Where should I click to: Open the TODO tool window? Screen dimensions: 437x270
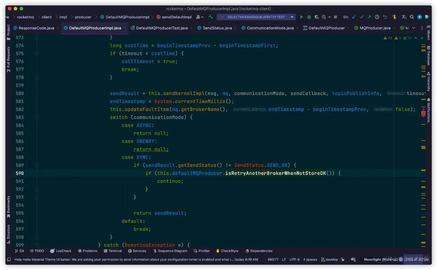(37, 251)
